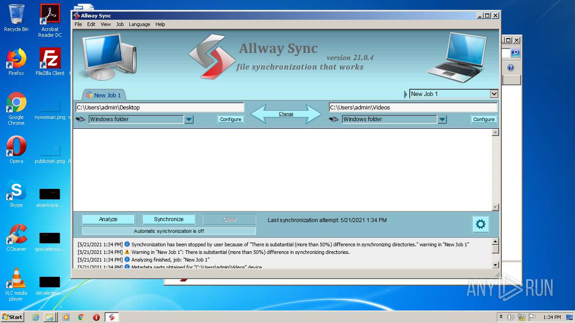Launch FileZilla Client desktop shortcut
The height and width of the screenshot is (323, 575).
(50, 62)
